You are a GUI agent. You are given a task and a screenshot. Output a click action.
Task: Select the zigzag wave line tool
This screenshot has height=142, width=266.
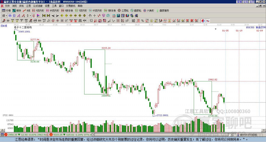pos(113,21)
